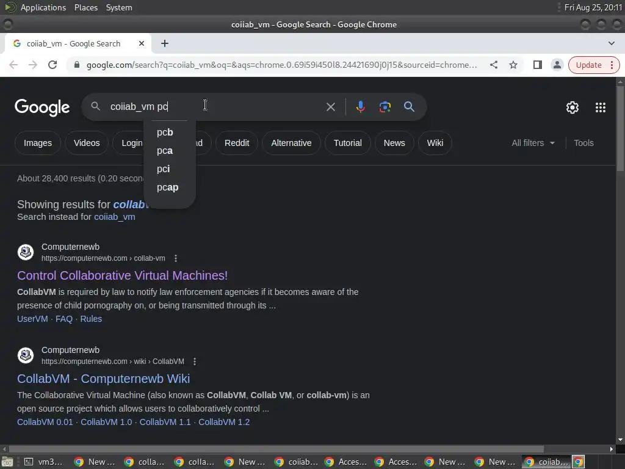This screenshot has width=625, height=469.
Task: Click the clock showing Fri Aug 25
Action: click(x=593, y=7)
